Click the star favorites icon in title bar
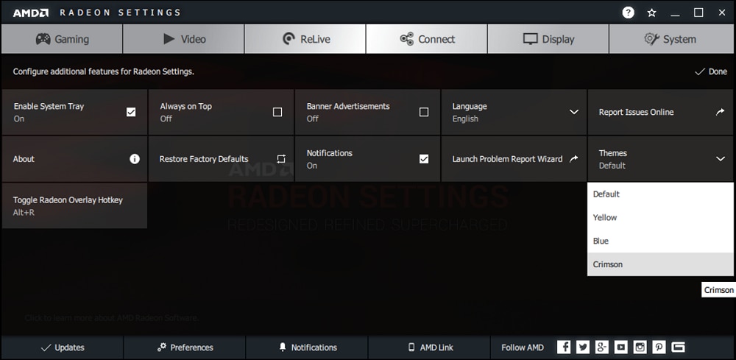Image resolution: width=736 pixels, height=360 pixels. (651, 13)
